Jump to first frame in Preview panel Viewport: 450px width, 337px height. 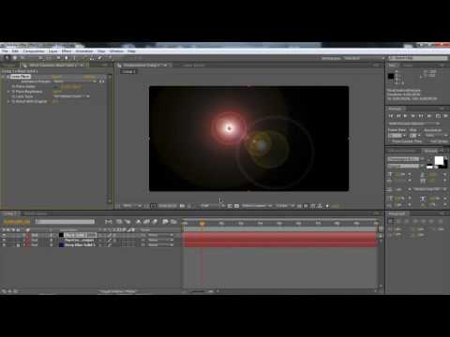(x=391, y=116)
